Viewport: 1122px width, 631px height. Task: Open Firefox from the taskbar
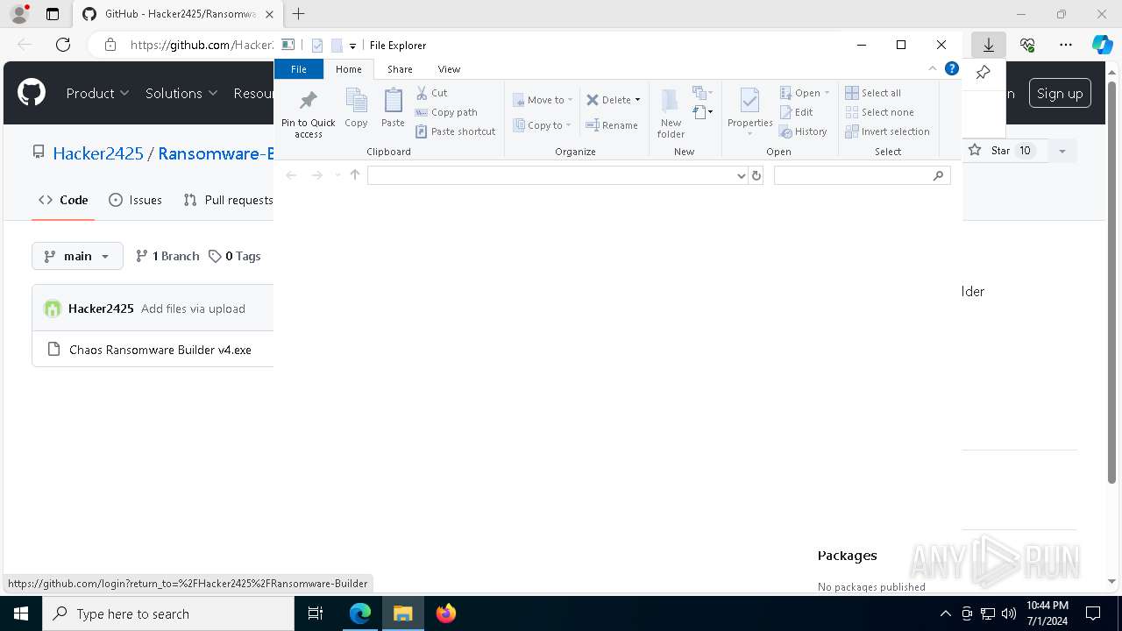[x=445, y=613]
